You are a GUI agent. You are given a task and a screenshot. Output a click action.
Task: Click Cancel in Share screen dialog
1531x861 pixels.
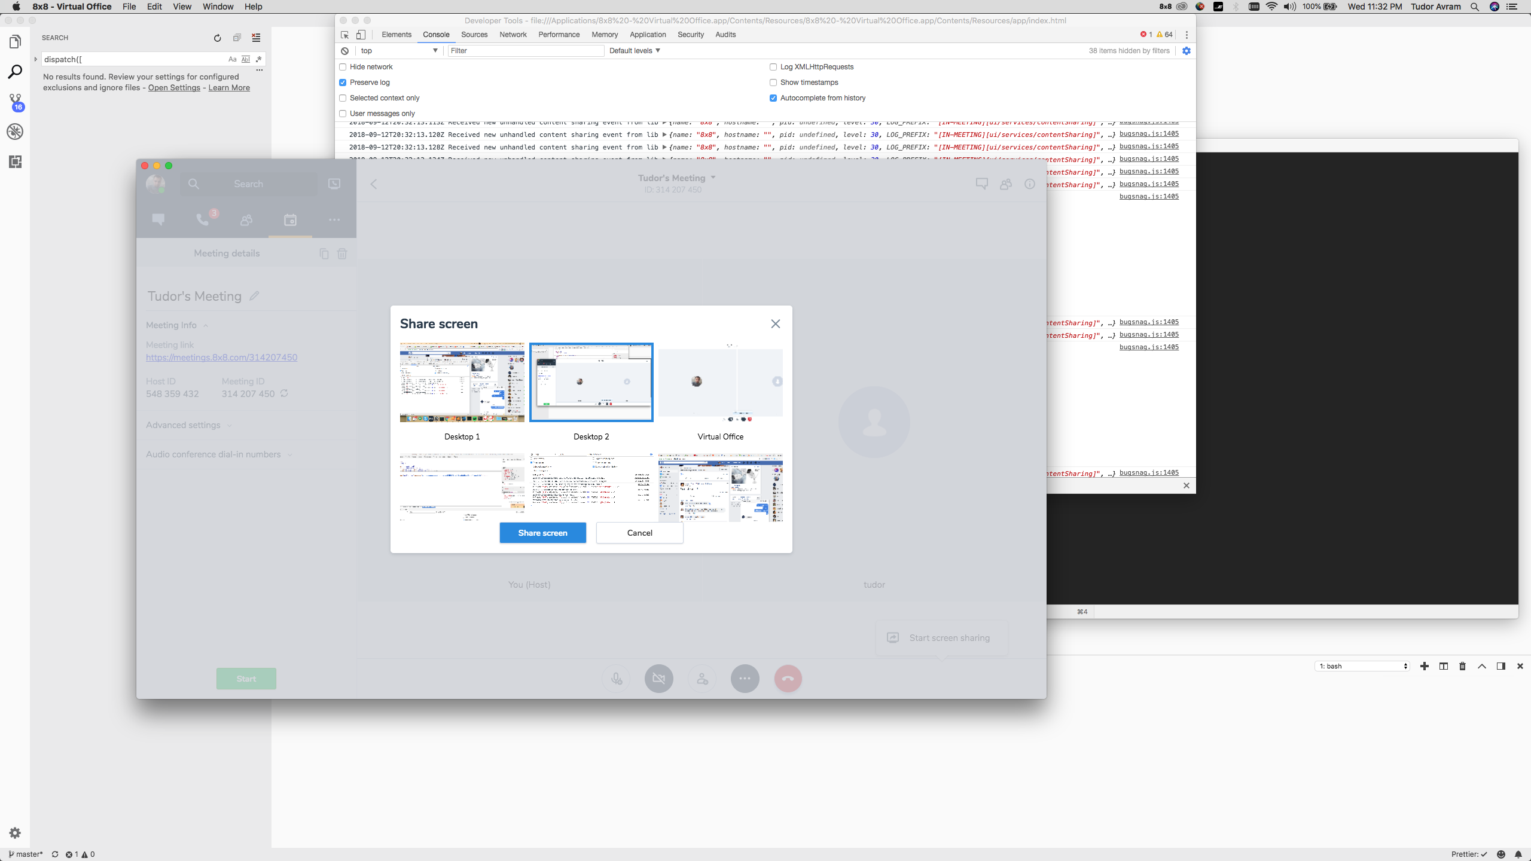(x=640, y=533)
